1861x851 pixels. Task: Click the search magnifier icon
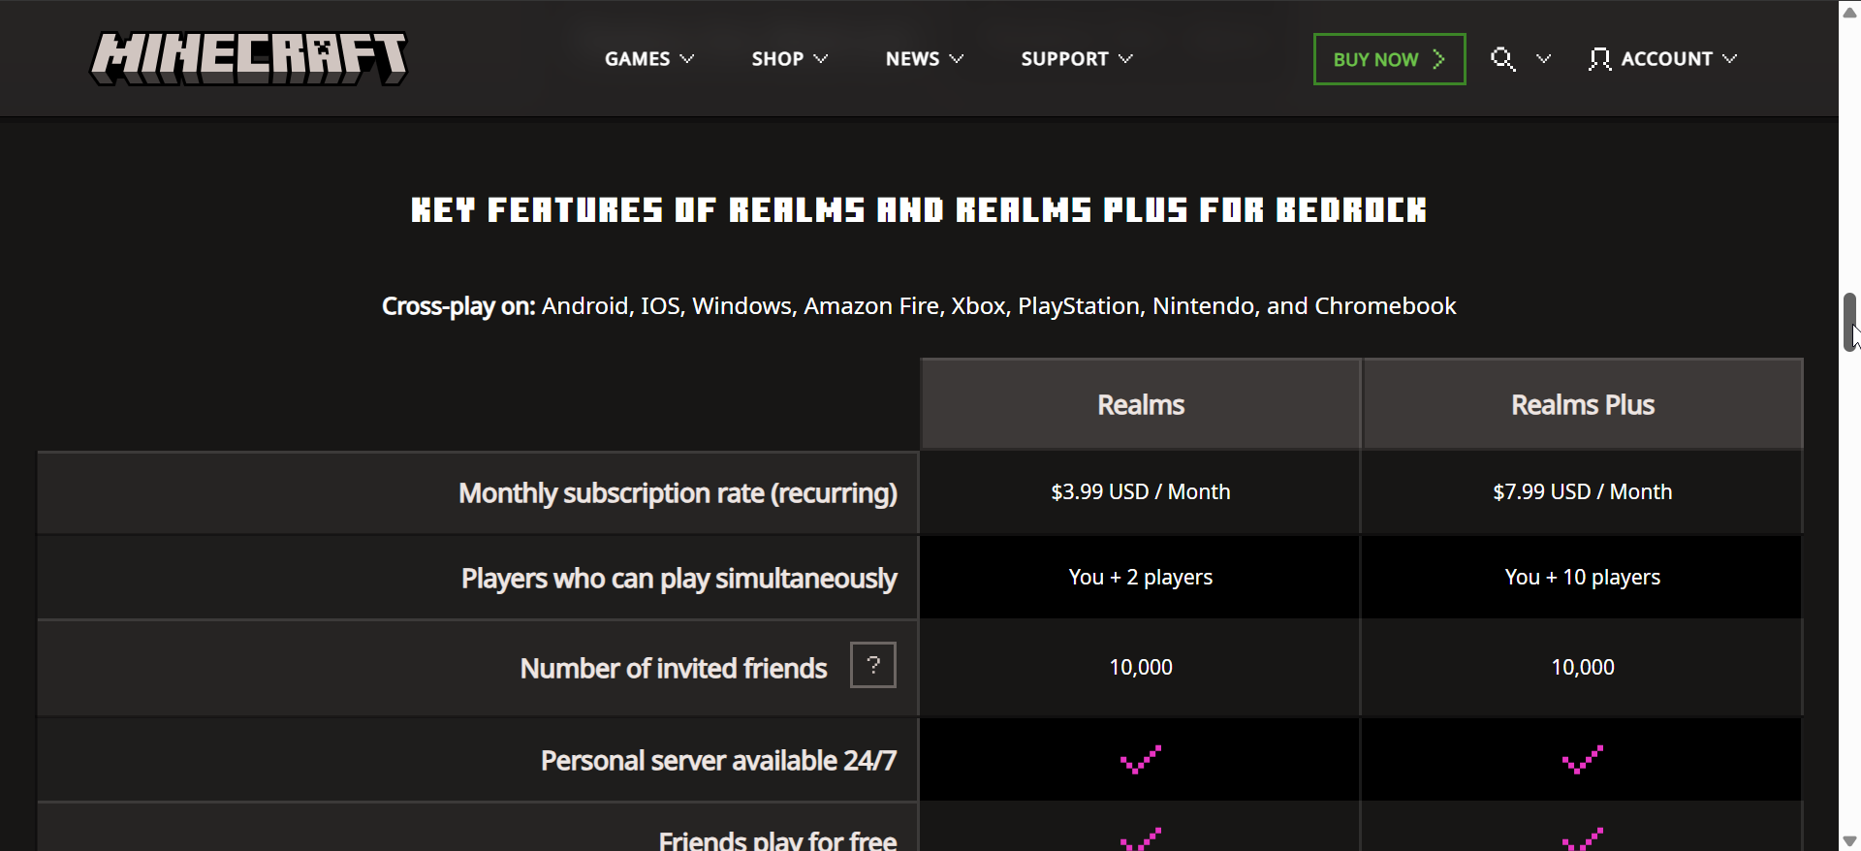[1502, 59]
